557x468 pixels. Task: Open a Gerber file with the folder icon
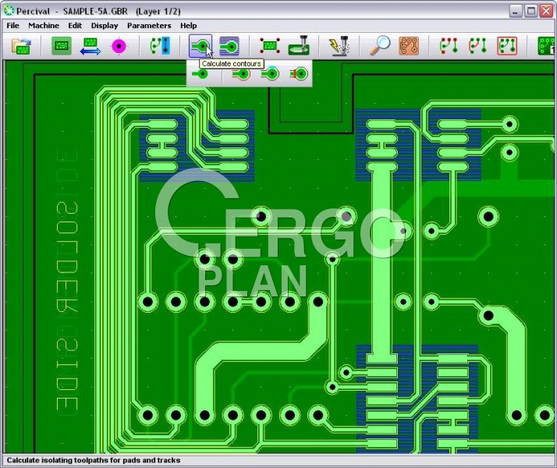click(x=21, y=46)
